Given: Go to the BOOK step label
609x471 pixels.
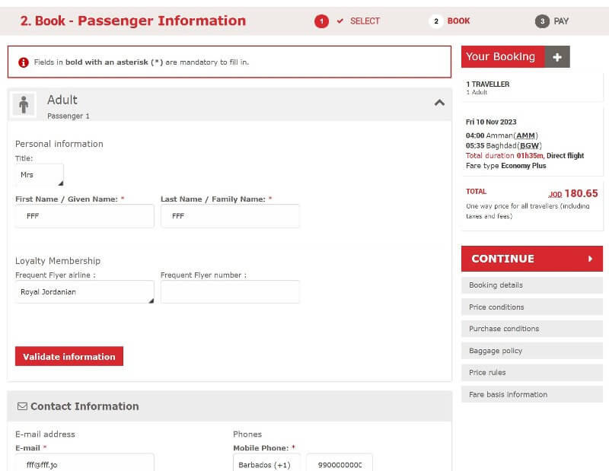Looking at the screenshot, I should pos(458,21).
